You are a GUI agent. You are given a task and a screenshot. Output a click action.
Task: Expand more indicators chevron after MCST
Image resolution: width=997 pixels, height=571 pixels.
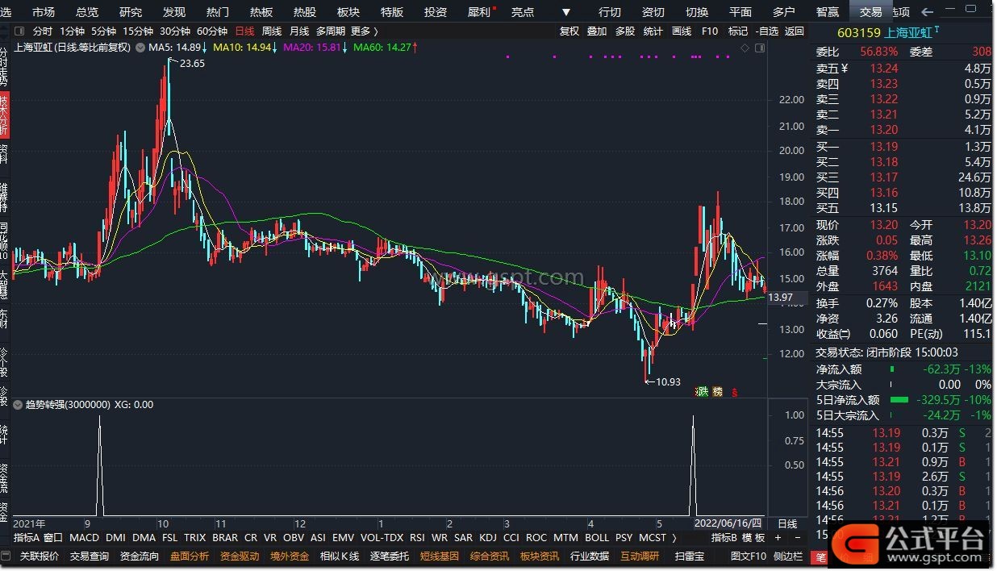click(x=674, y=537)
